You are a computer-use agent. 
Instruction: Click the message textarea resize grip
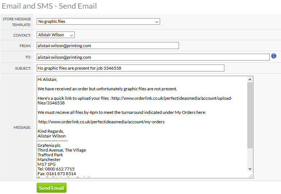click(x=251, y=176)
